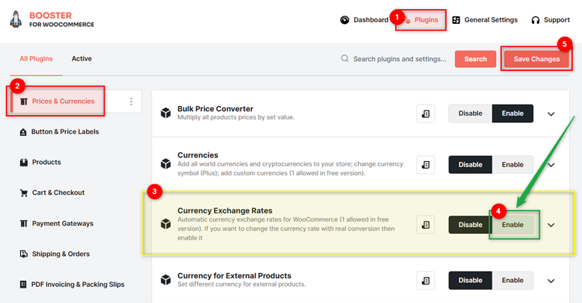The height and width of the screenshot is (303, 582).
Task: Open documentation icon for Currency Exchange Rates
Action: [x=425, y=225]
